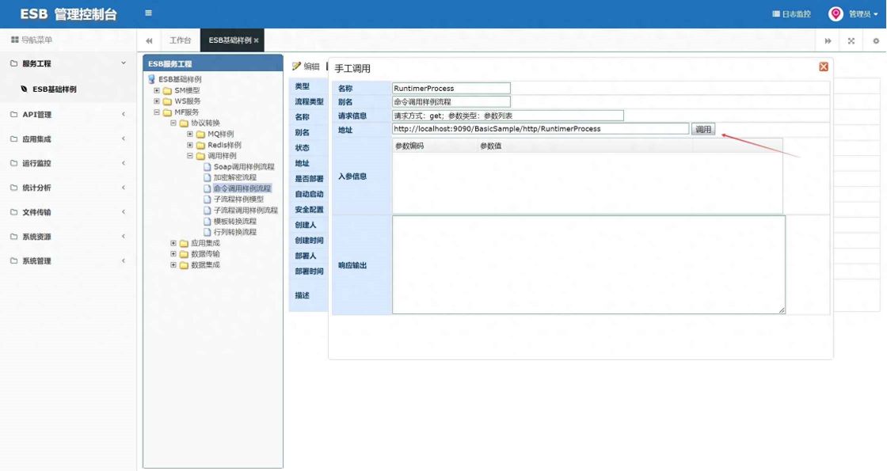Screen dimensions: 887x471
Task: Open Soap调用样例流程 in the tree
Action: tap(244, 167)
